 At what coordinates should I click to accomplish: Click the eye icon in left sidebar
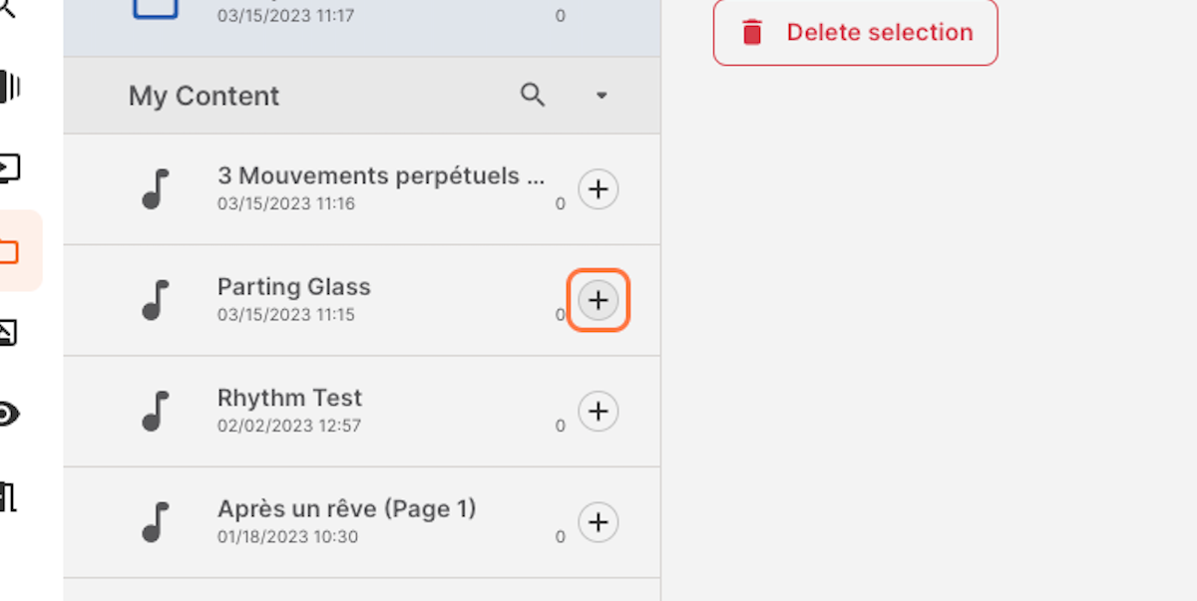pos(8,414)
